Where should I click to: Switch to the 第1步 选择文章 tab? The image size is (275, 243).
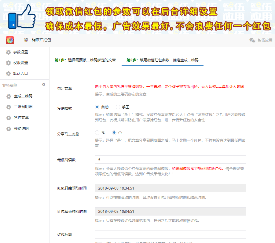(x=85, y=60)
